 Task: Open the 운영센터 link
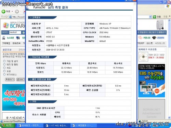pyautogui.click(x=161, y=38)
